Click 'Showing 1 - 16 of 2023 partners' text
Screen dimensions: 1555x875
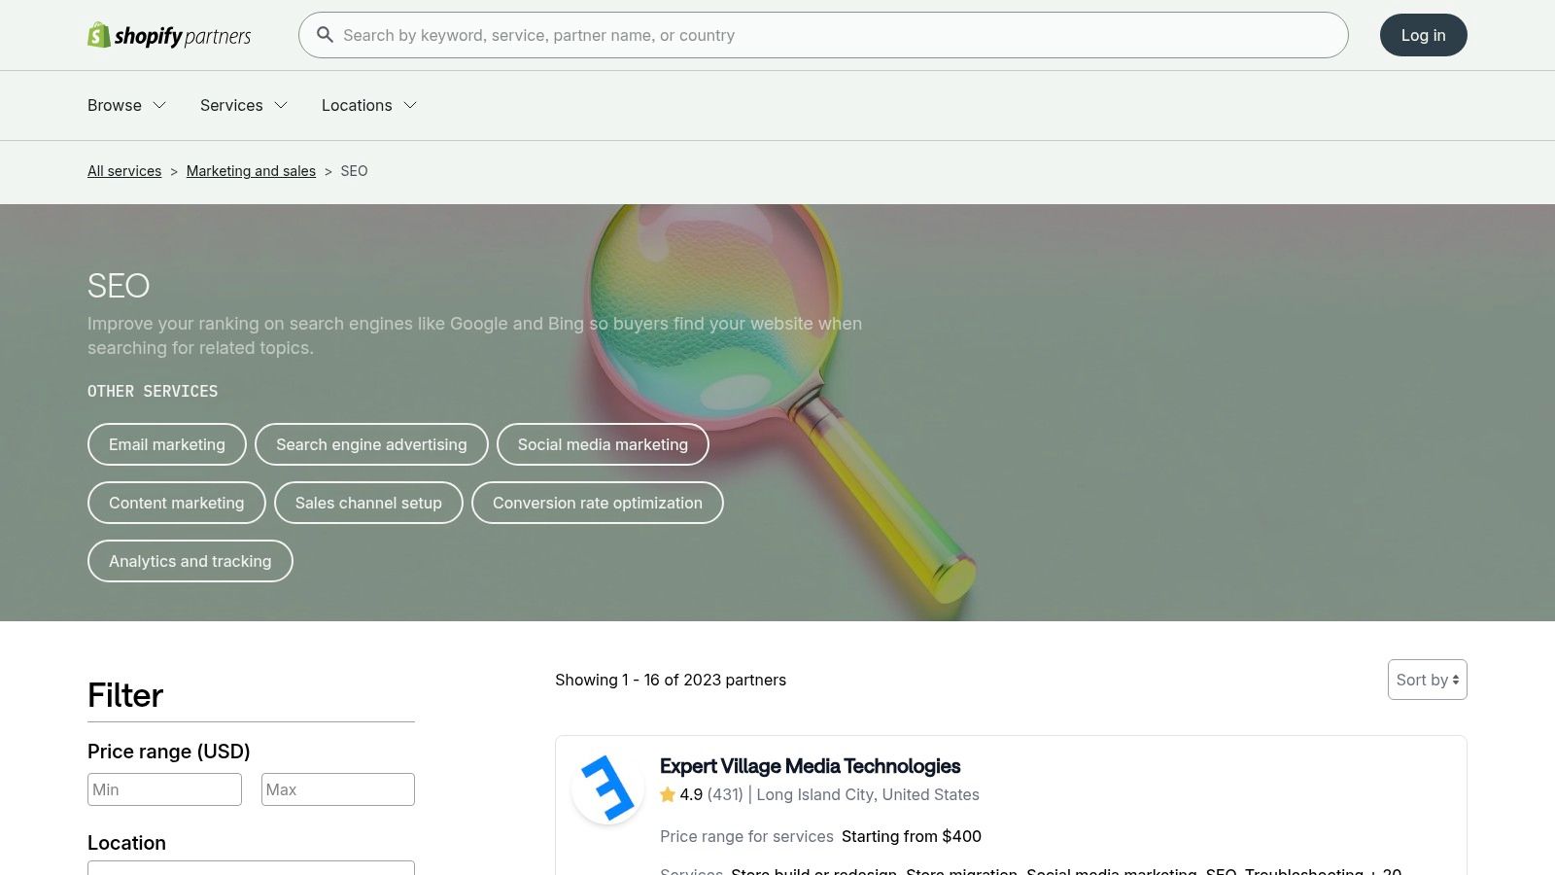tap(671, 680)
